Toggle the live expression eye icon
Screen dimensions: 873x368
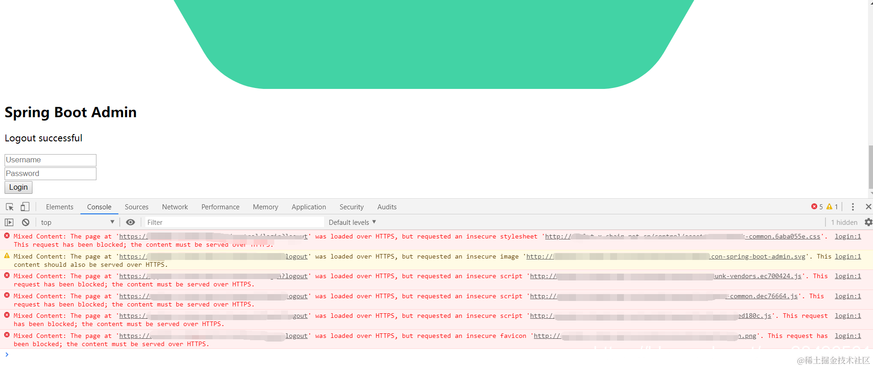130,223
